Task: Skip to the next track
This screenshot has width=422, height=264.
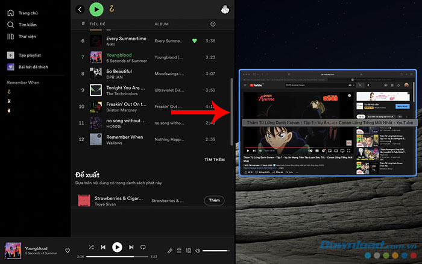Action: (131, 247)
